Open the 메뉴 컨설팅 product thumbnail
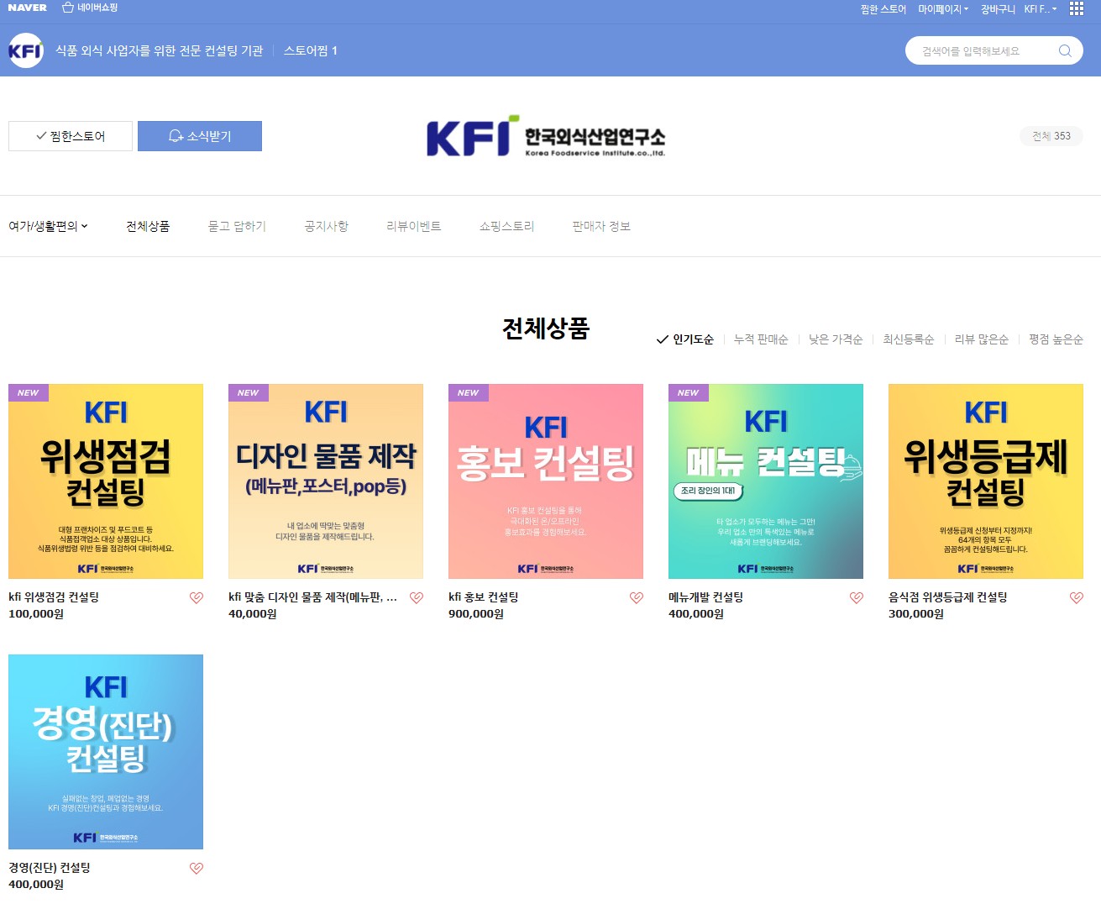 point(766,481)
